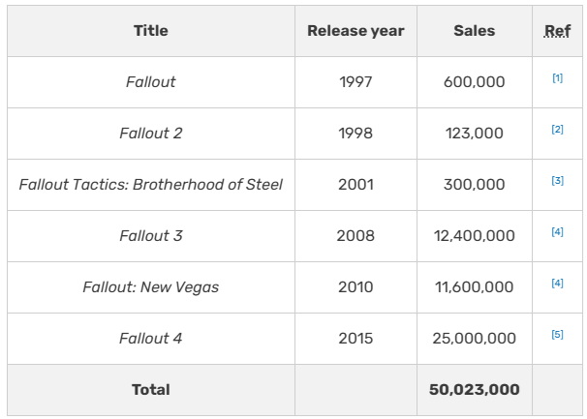Select the total sales figure 50,023,000
The width and height of the screenshot is (587, 419).
pyautogui.click(x=474, y=390)
